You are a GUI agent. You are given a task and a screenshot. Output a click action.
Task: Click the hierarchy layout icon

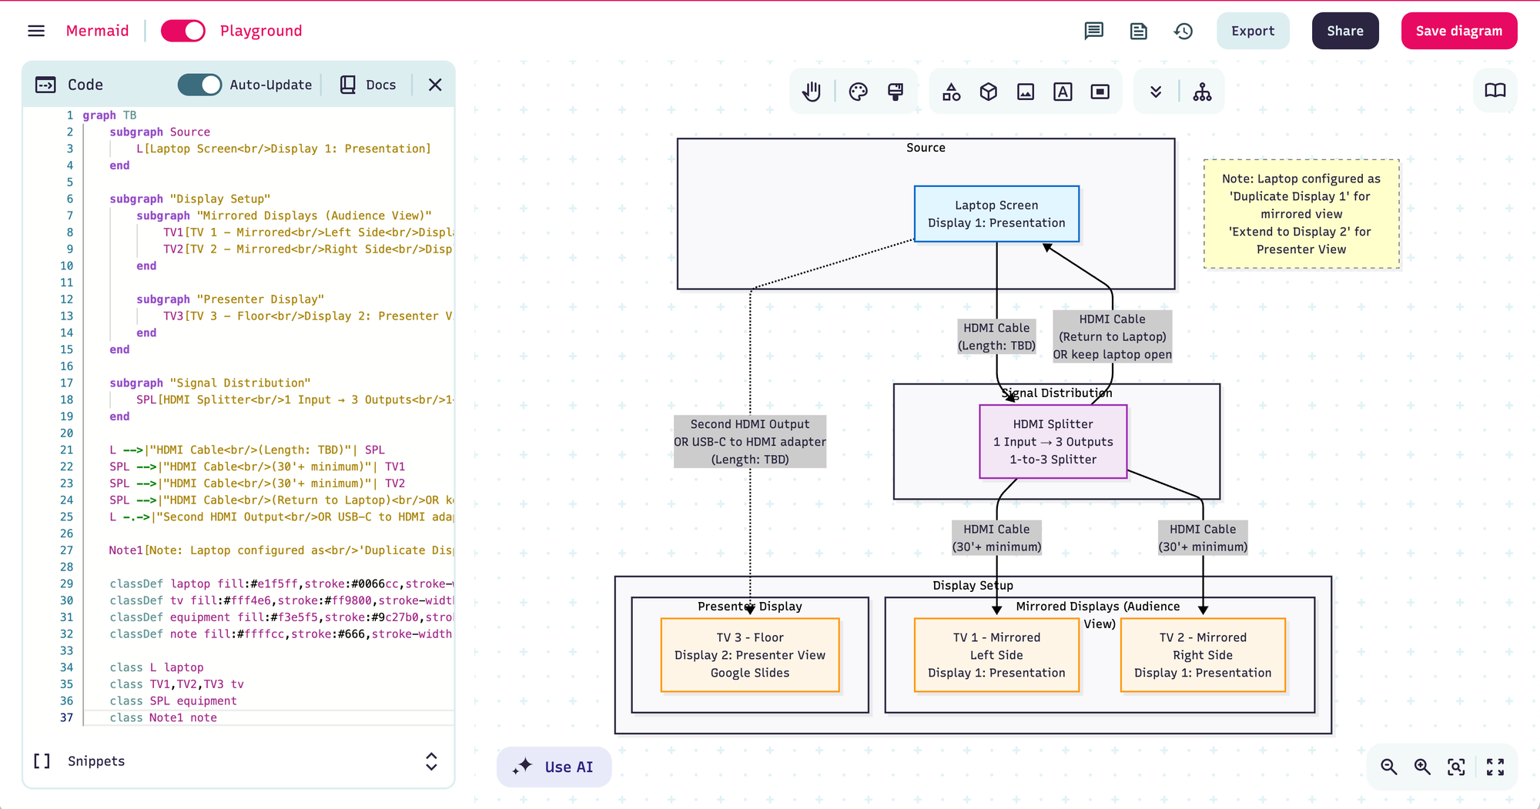(1202, 92)
